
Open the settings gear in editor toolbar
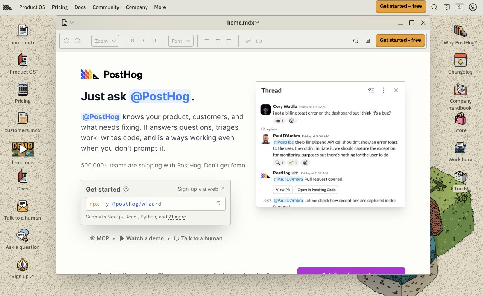click(368, 41)
